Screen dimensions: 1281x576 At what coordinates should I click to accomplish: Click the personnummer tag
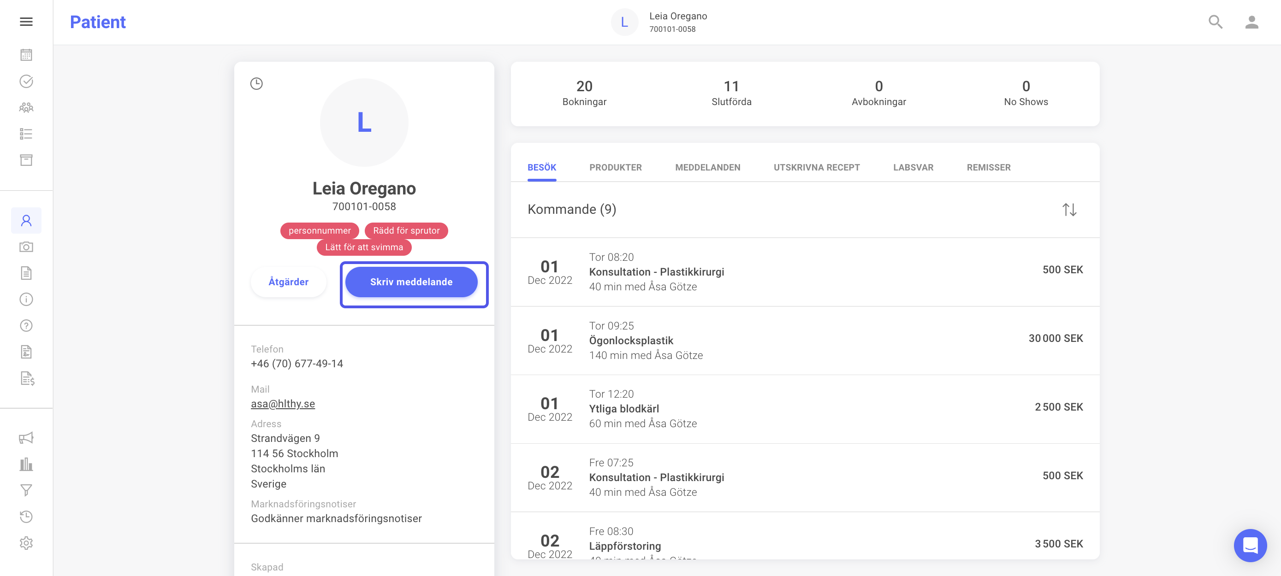319,230
